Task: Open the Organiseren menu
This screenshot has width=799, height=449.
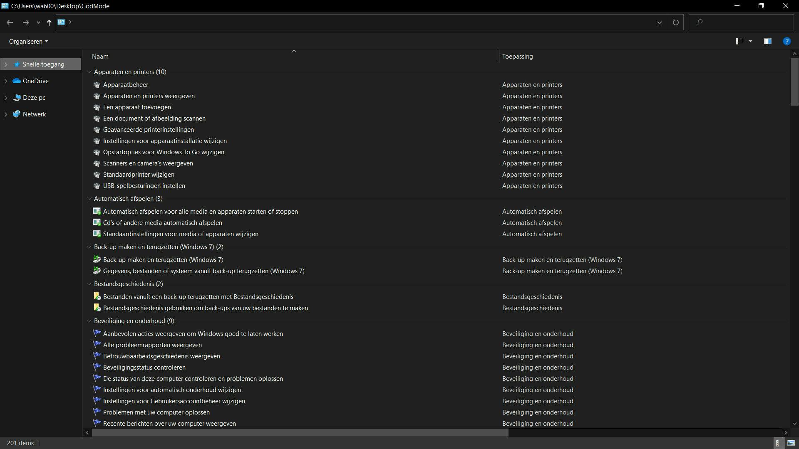Action: (x=28, y=42)
